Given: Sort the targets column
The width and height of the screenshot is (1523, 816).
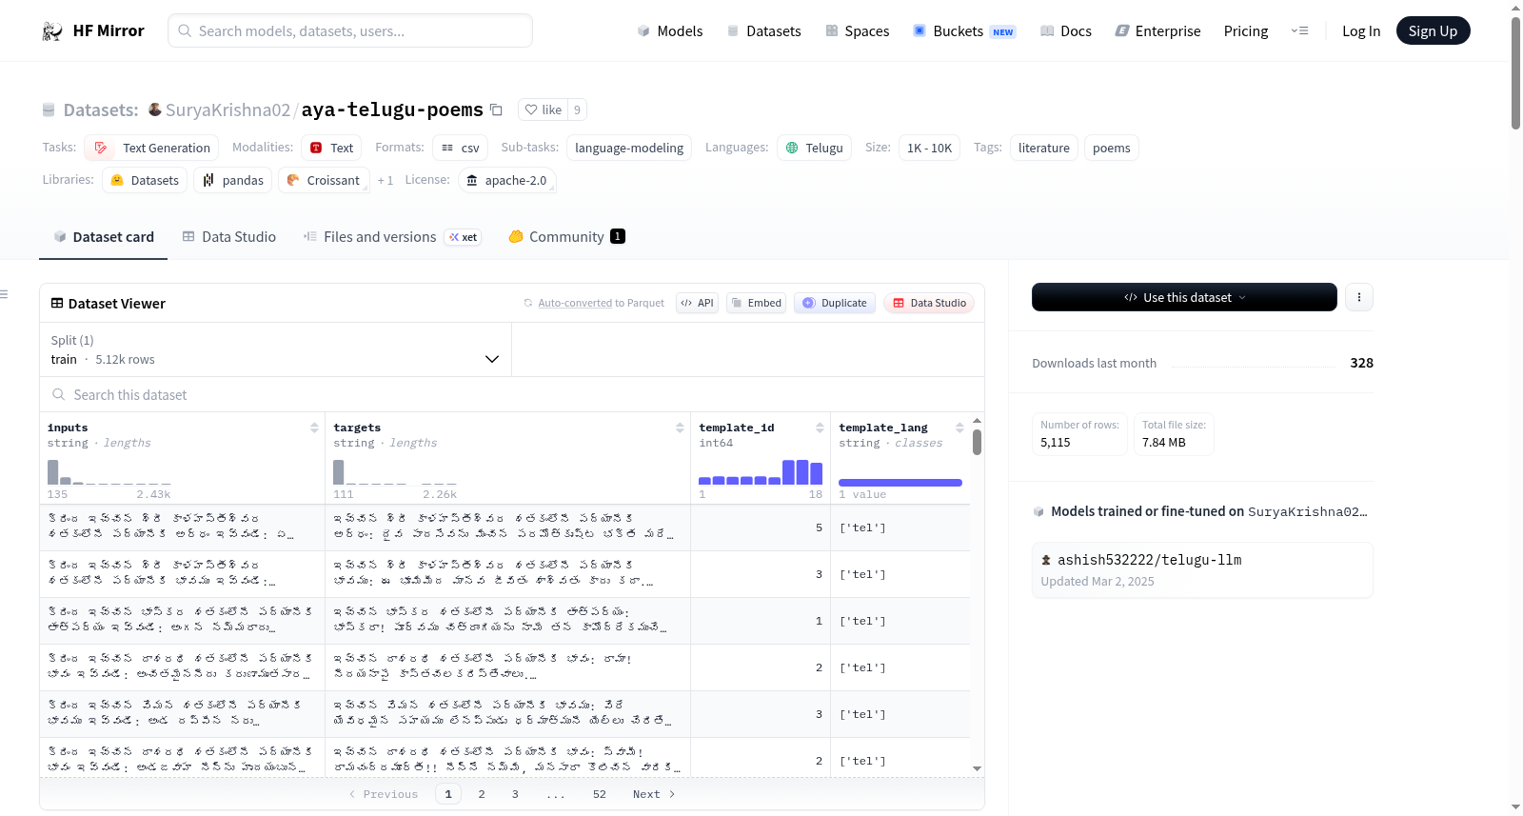Looking at the screenshot, I should (x=680, y=428).
